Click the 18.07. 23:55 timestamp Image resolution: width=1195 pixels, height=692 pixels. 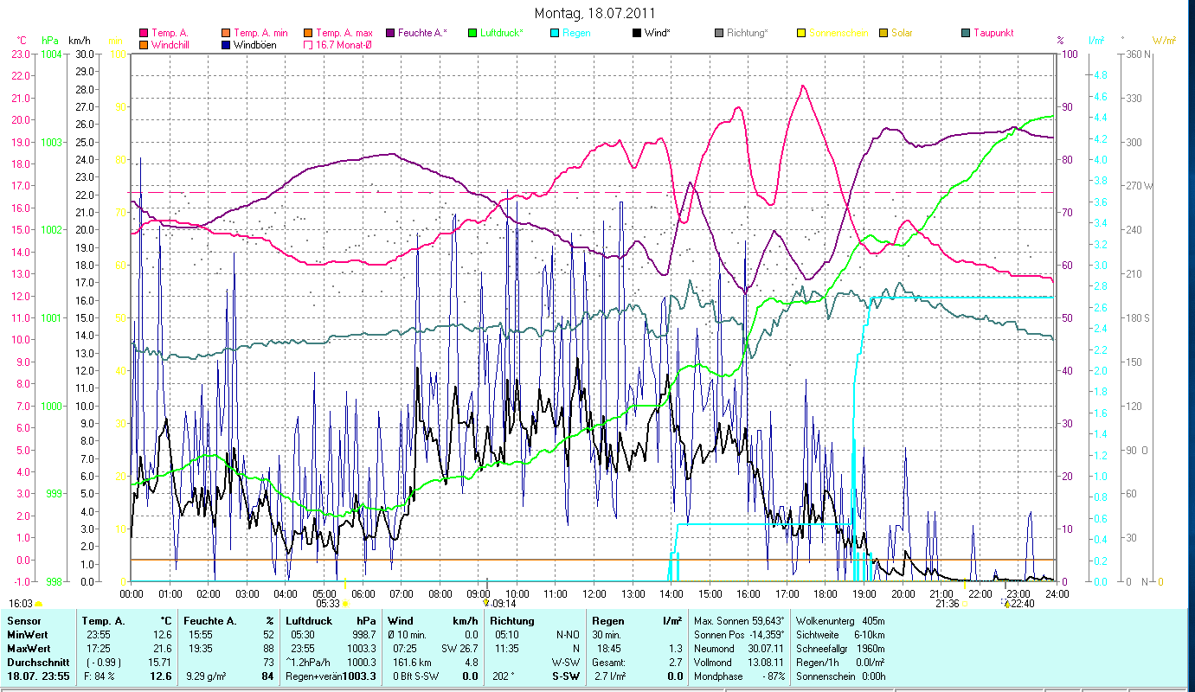[38, 676]
